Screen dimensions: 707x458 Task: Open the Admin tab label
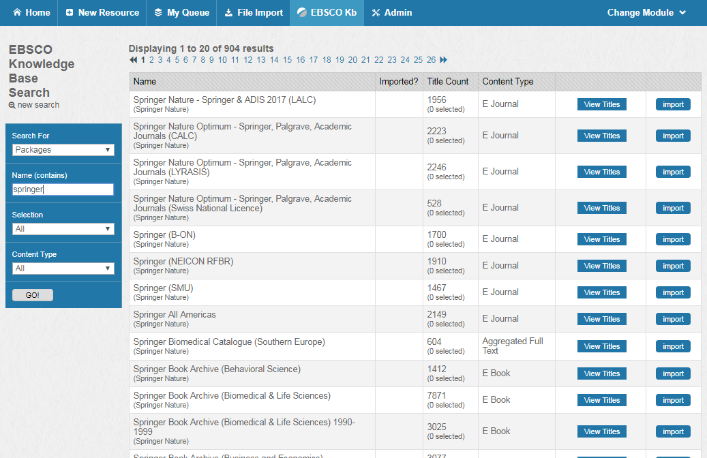pyautogui.click(x=398, y=13)
